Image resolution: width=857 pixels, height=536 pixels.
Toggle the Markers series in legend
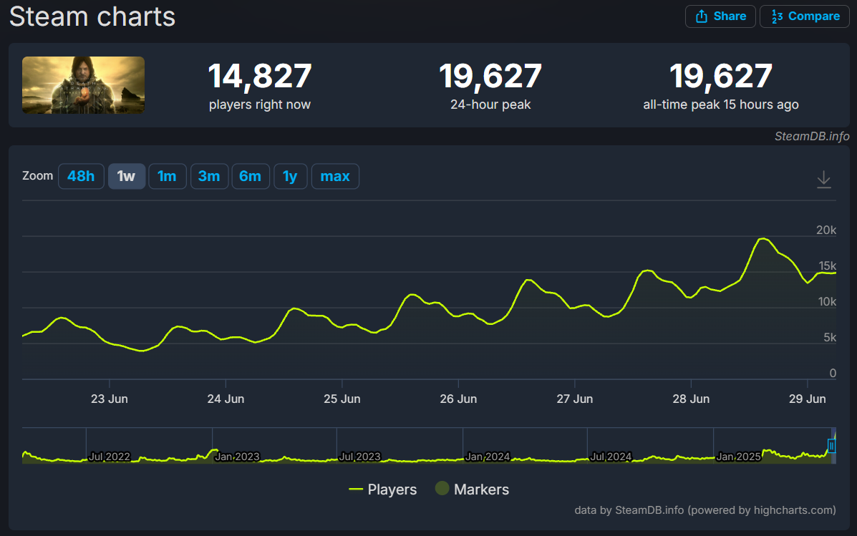[x=473, y=489]
